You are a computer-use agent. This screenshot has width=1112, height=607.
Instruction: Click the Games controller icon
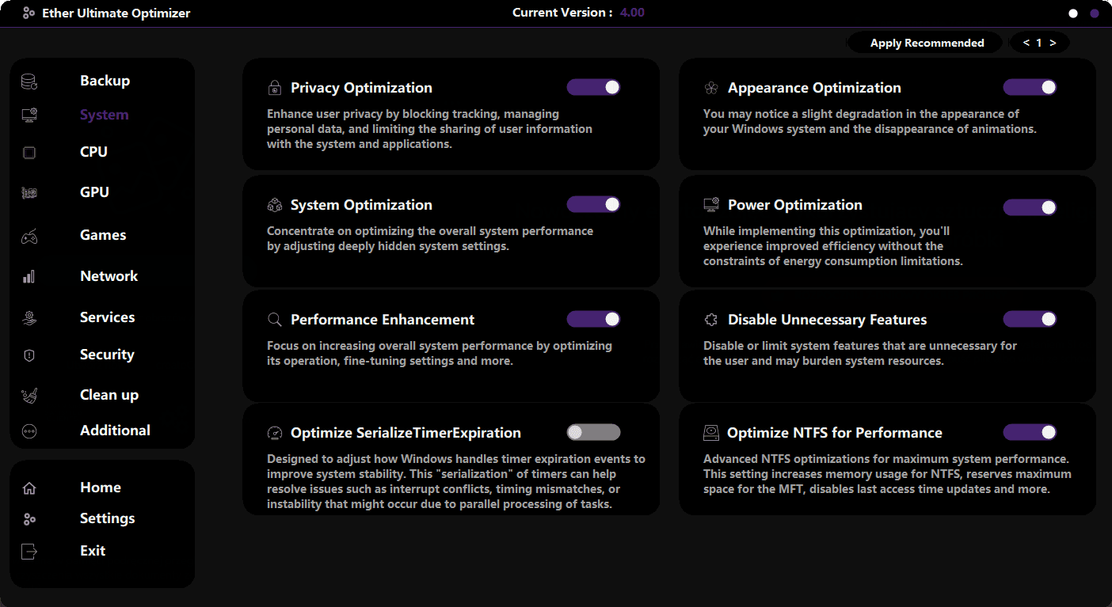click(x=29, y=234)
